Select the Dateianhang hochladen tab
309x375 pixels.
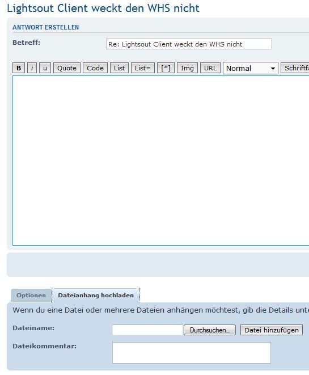pos(96,296)
